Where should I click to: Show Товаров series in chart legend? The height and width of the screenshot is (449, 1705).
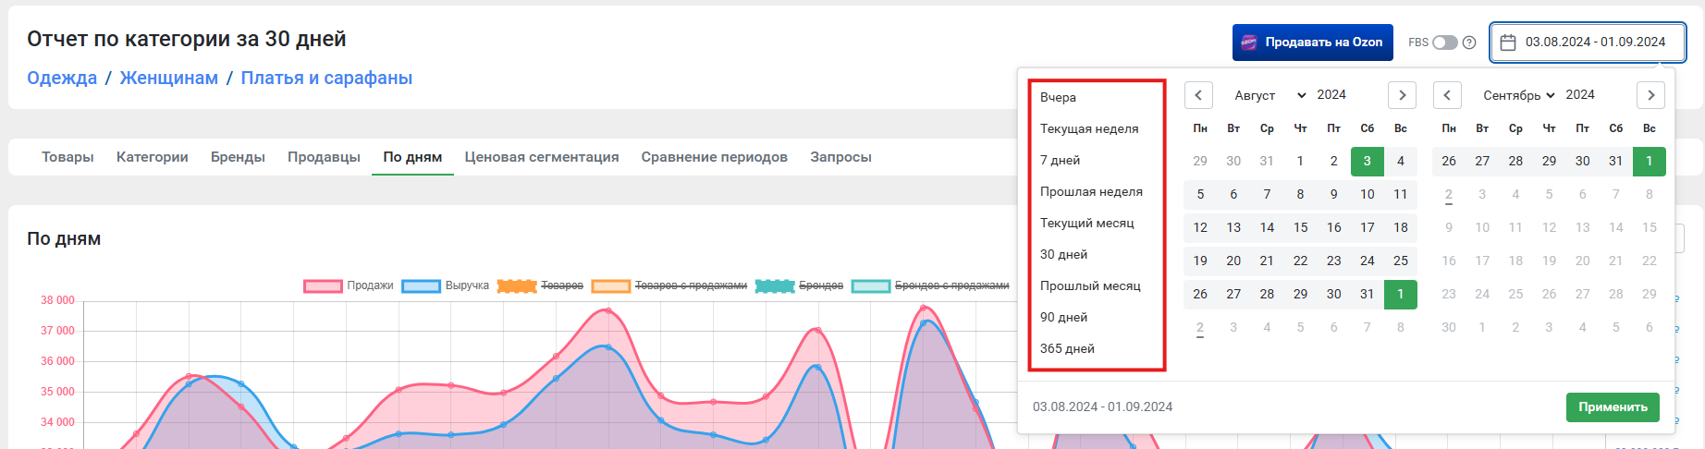pyautogui.click(x=540, y=285)
